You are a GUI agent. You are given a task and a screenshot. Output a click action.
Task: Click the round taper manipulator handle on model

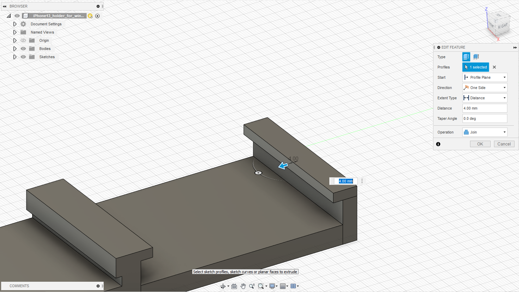point(258,173)
